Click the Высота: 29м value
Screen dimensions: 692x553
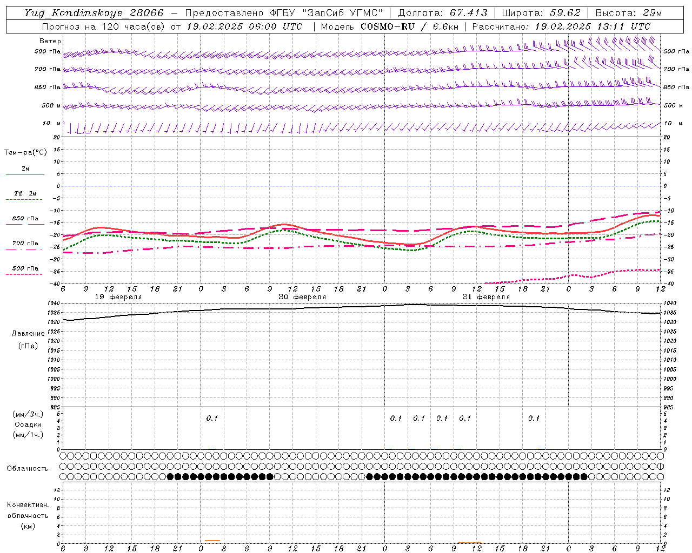[x=628, y=13]
